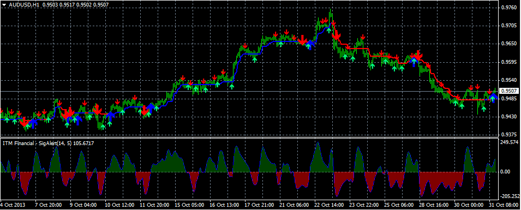Click the 10 Oct 12:00 time label
Image resolution: width=521 pixels, height=210 pixels.
[x=119, y=205]
